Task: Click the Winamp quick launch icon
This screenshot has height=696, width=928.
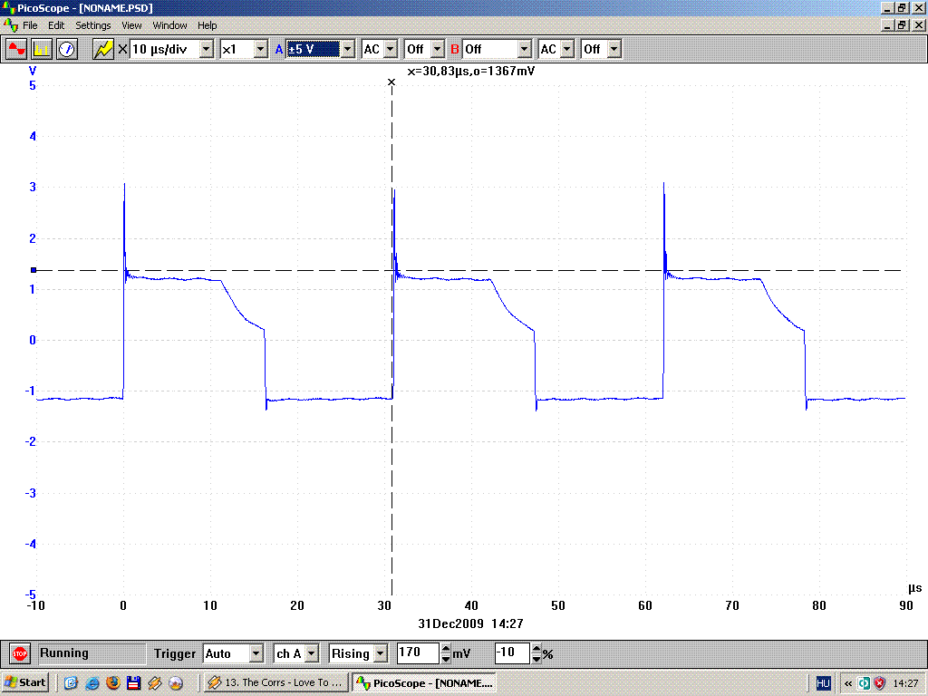Action: click(x=154, y=683)
